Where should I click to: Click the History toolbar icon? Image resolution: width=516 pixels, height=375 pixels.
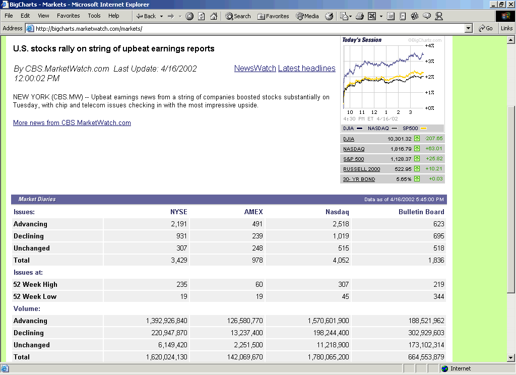329,16
